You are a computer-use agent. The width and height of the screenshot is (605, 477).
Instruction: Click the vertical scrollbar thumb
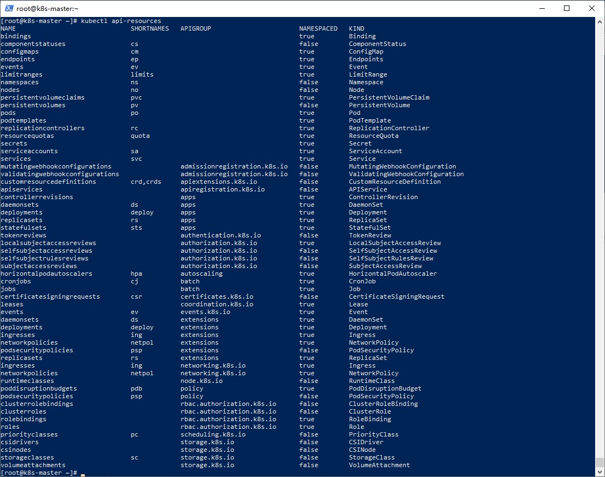(600, 462)
